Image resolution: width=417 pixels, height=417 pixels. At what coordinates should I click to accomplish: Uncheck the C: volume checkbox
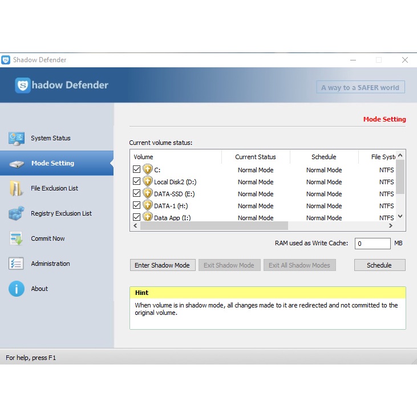[136, 169]
